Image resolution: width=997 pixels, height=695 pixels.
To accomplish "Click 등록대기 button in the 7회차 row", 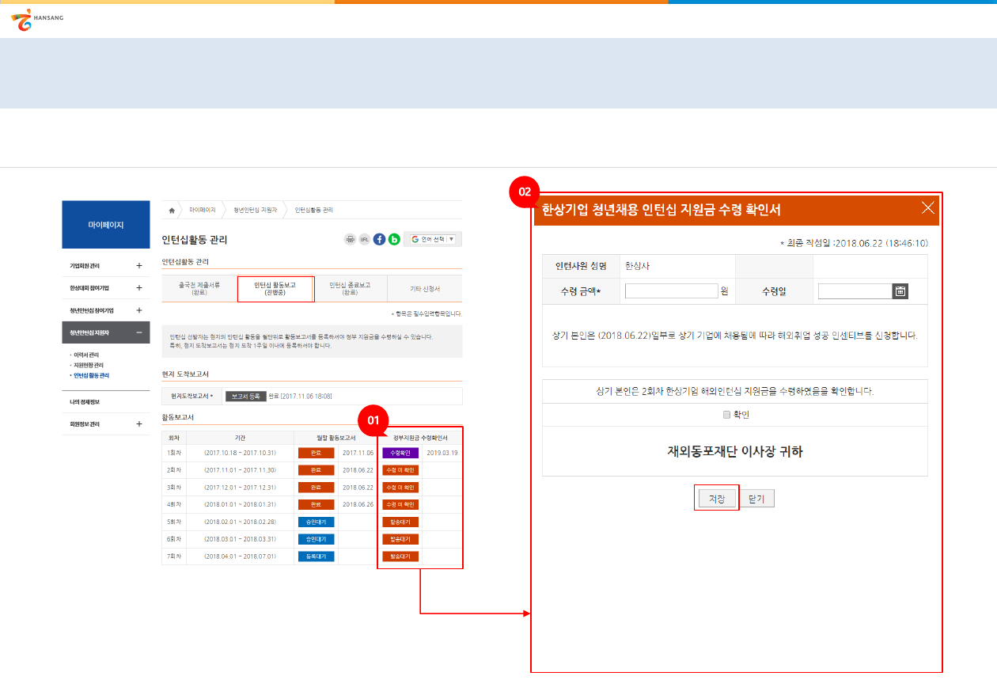I will click(317, 556).
